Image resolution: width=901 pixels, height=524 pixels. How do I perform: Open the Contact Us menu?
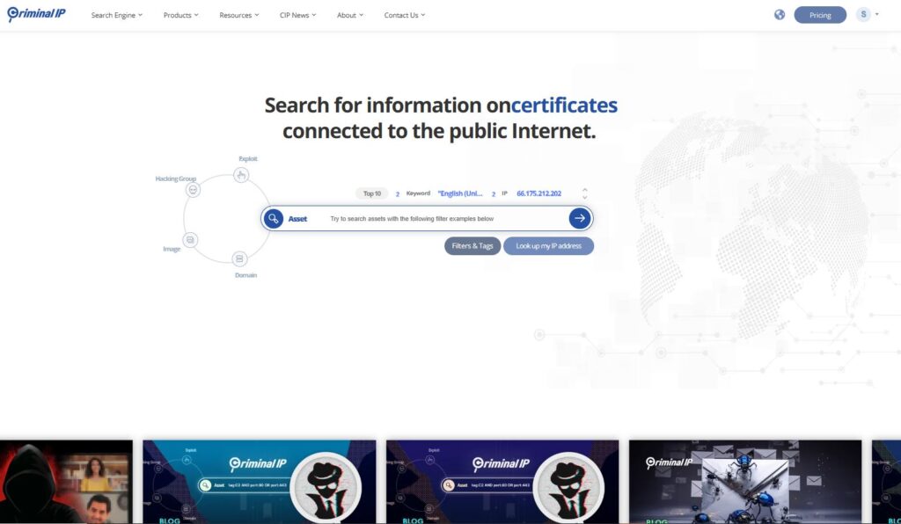click(x=402, y=14)
